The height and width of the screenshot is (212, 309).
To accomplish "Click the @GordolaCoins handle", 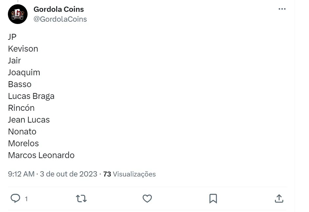I will point(60,19).
